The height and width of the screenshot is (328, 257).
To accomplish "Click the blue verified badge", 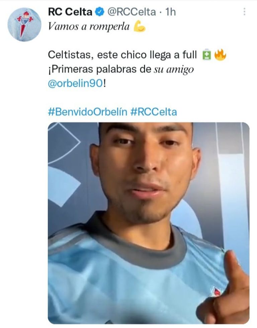I will (100, 12).
